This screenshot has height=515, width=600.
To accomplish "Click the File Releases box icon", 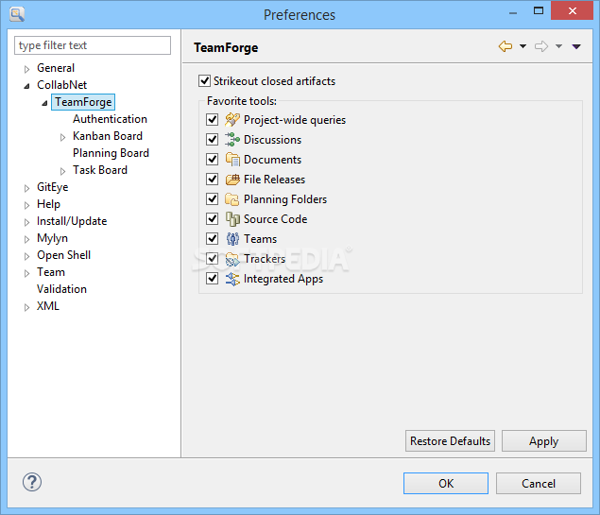I will pyautogui.click(x=232, y=180).
